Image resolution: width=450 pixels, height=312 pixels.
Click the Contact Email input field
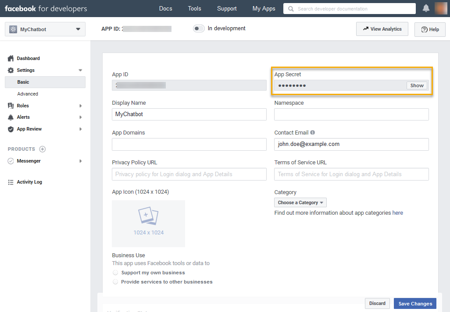351,144
